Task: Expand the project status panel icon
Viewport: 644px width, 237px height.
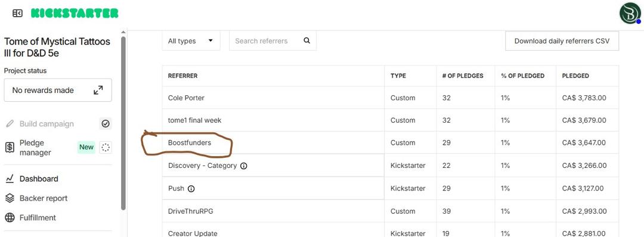Action: tap(98, 90)
